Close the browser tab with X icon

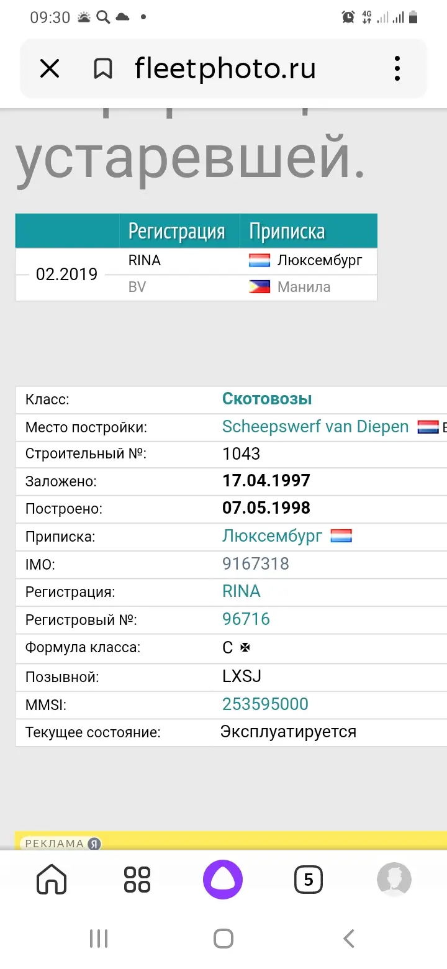(x=50, y=68)
